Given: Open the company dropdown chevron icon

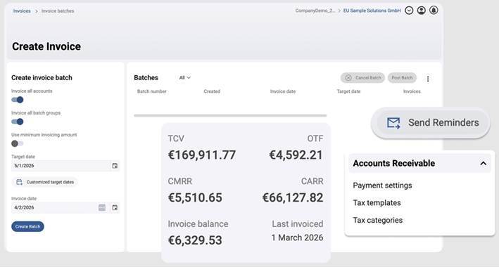Looking at the screenshot, I should click(x=409, y=11).
